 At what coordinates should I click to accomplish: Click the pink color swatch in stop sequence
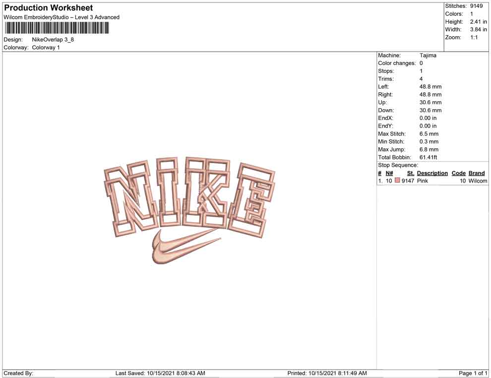point(397,181)
